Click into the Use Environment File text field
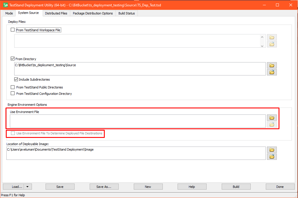The width and height of the screenshot is (298, 198). click(x=138, y=121)
